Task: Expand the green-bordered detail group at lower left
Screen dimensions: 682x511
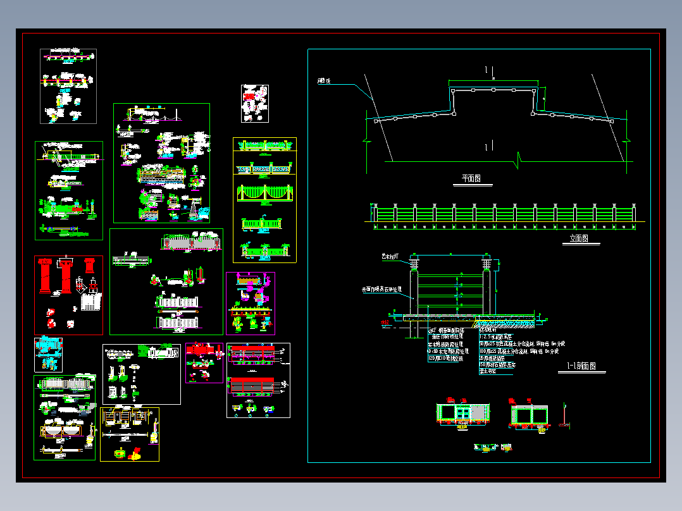Action: click(x=63, y=417)
